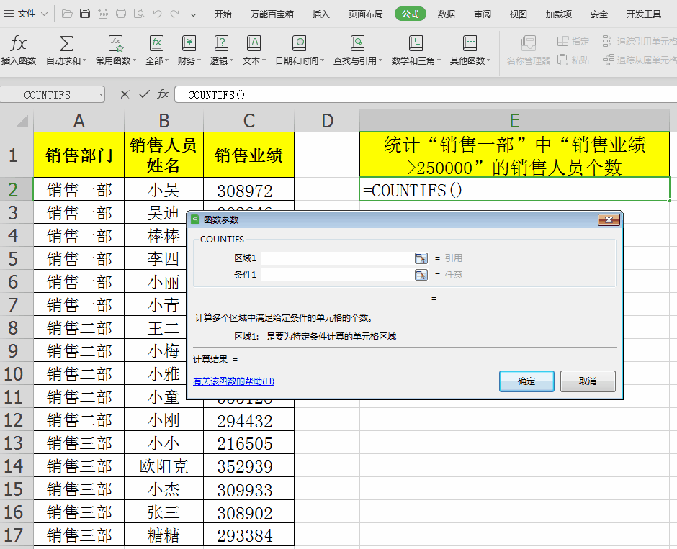Click cell with value 293384
The height and width of the screenshot is (549, 677).
point(248,535)
